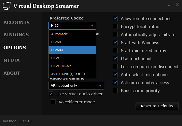Image resolution: width=182 pixels, height=126 pixels.
Task: Enable VoiceMeeter mode checkbox
Action: pos(53,102)
